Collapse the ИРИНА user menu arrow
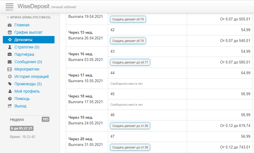The height and width of the screenshot is (153, 254). pyautogui.click(x=8, y=17)
